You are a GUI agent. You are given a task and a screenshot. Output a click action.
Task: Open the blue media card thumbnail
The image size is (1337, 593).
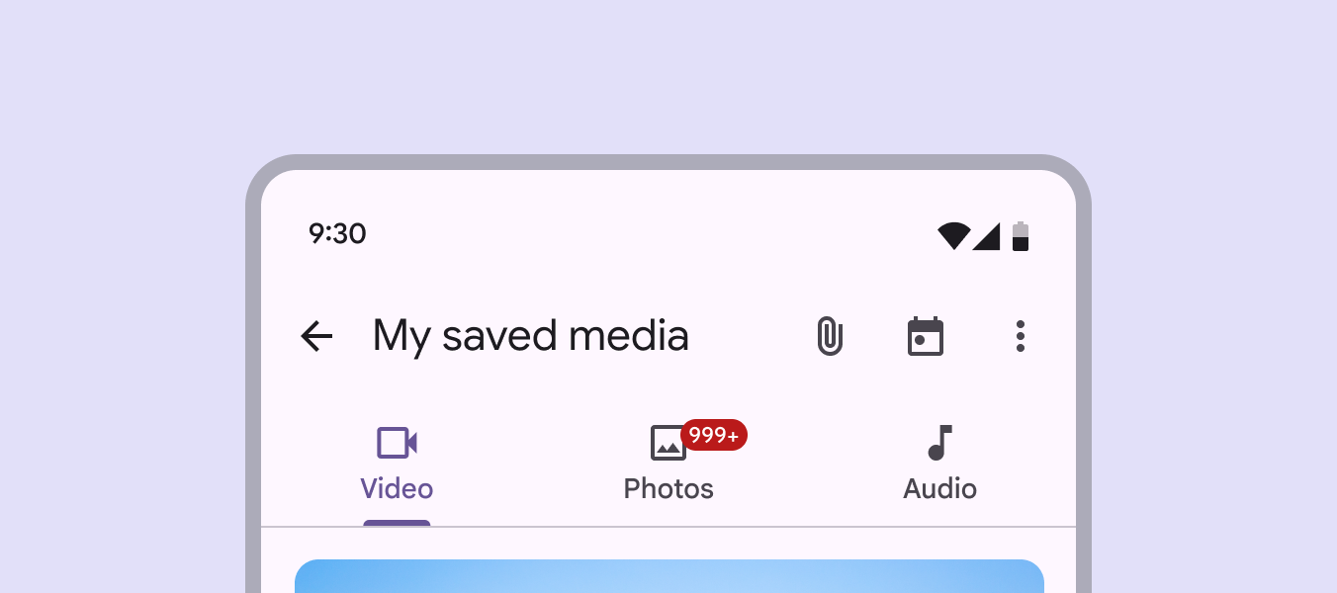tap(668, 576)
